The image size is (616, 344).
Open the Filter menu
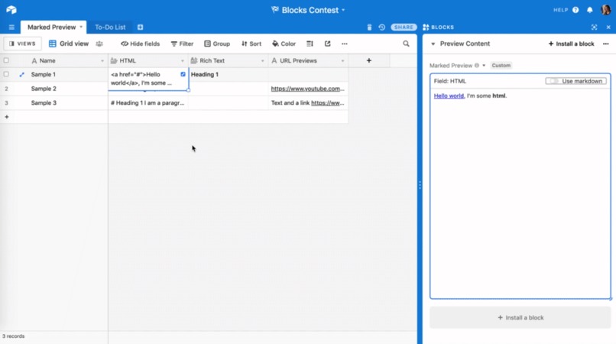pyautogui.click(x=183, y=44)
